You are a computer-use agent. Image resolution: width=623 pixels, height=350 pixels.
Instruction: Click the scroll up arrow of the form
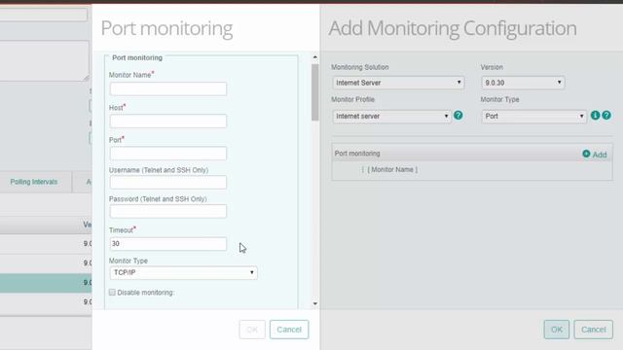click(315, 57)
